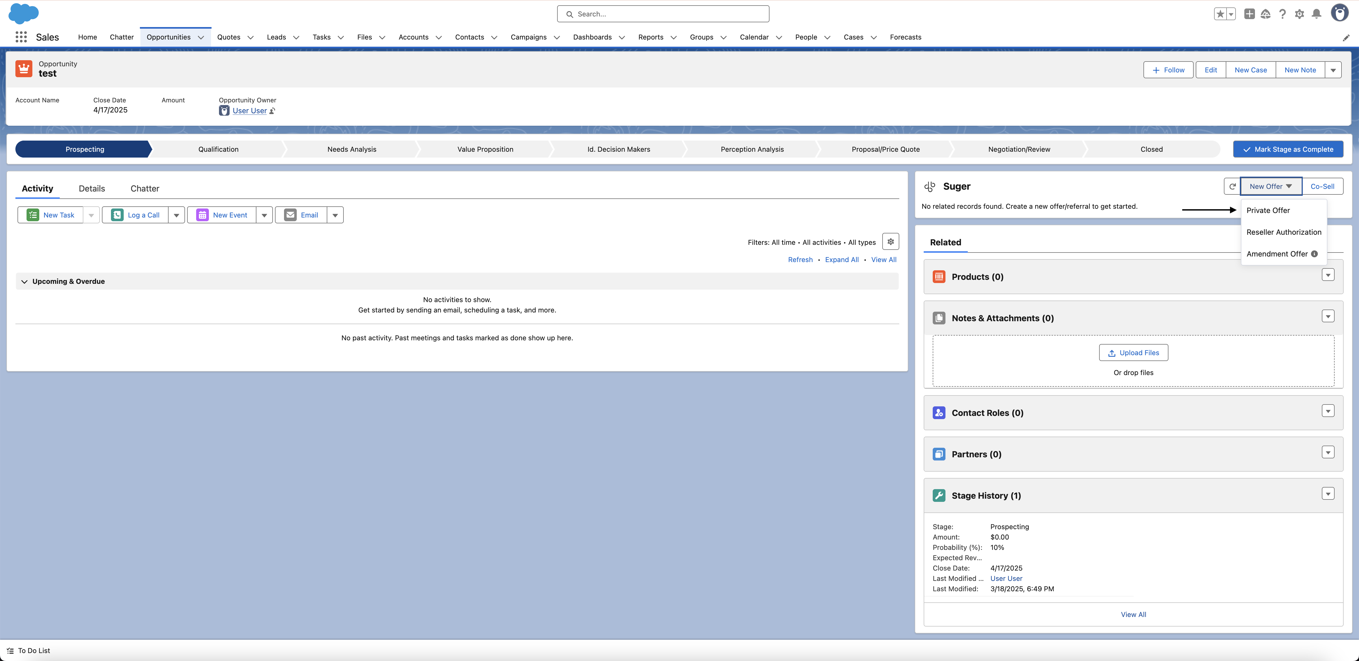This screenshot has height=661, width=1359.
Task: Switch to the Details tab
Action: (x=92, y=189)
